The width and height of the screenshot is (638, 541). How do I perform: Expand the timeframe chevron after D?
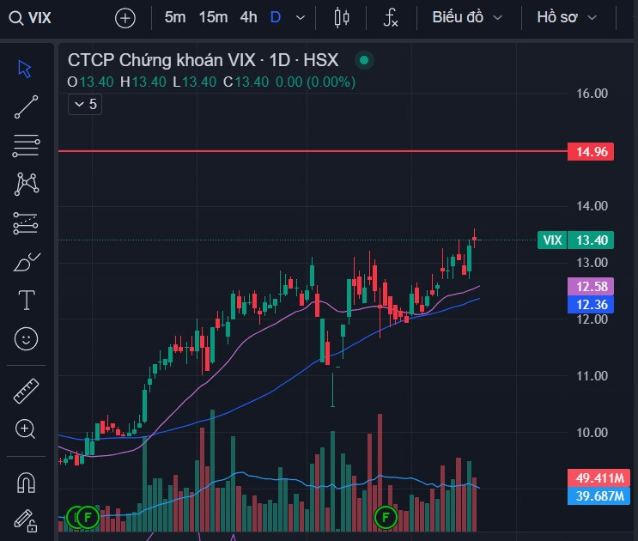300,17
